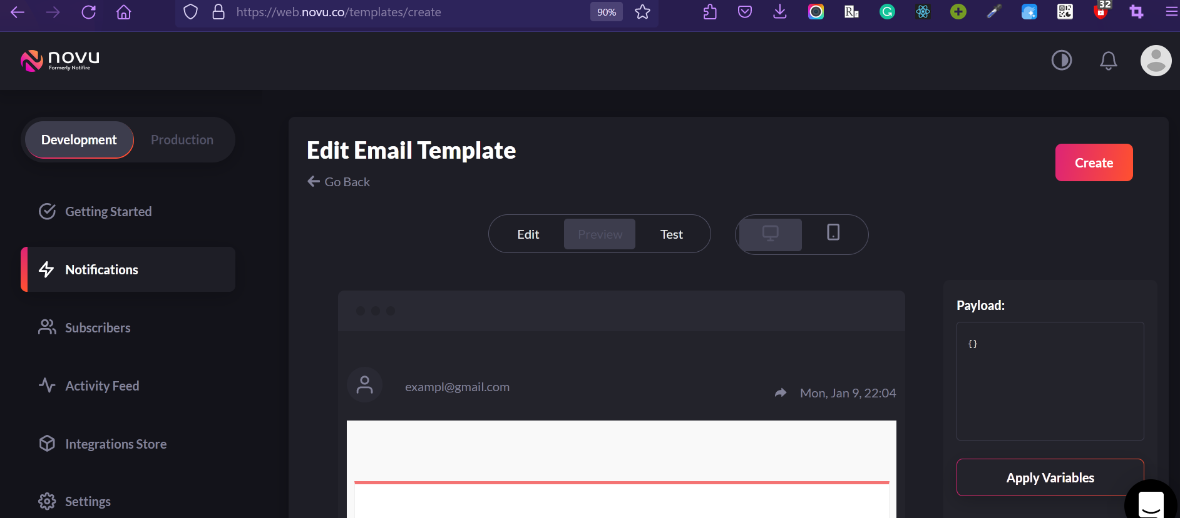This screenshot has height=518, width=1180.
Task: Click the browser forward arrow
Action: point(53,12)
